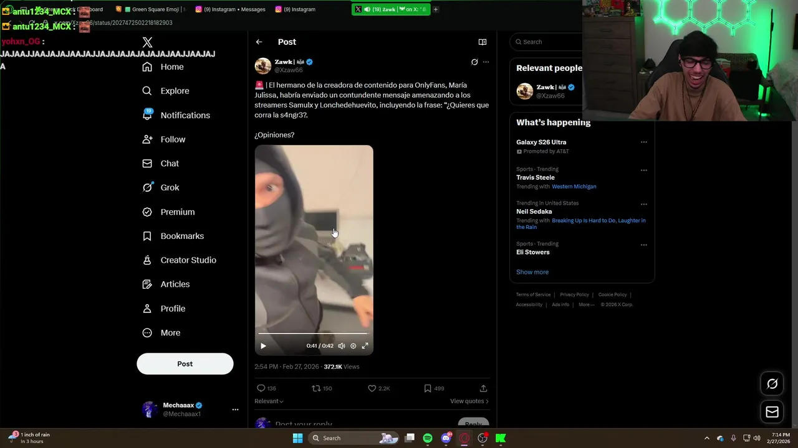
Task: Open Bookmarks in X sidebar
Action: coord(173,236)
